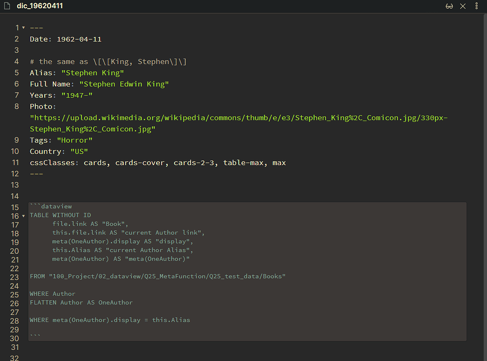Click the Years value "1947–"
This screenshot has width=487, height=361.
coord(76,95)
